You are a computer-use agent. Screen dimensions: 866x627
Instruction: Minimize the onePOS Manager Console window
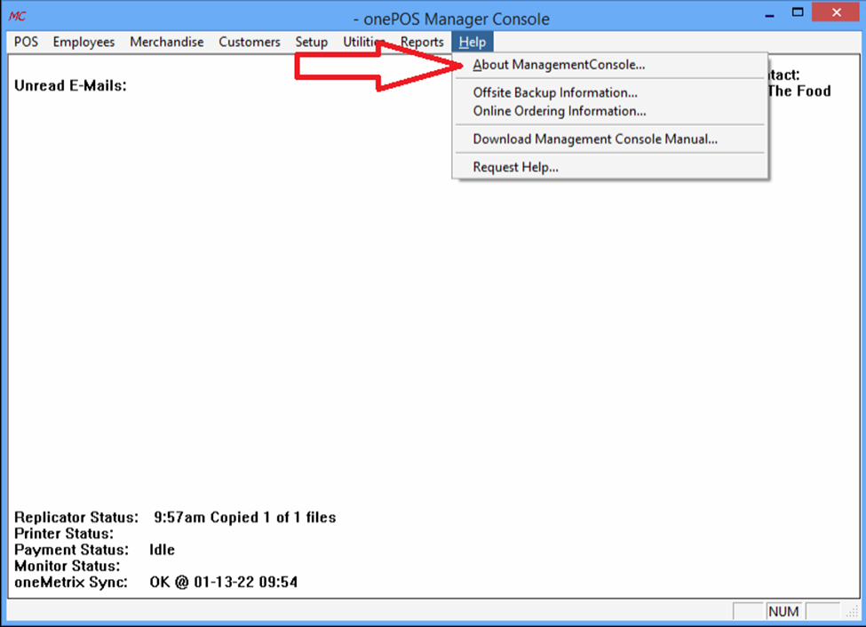point(769,15)
